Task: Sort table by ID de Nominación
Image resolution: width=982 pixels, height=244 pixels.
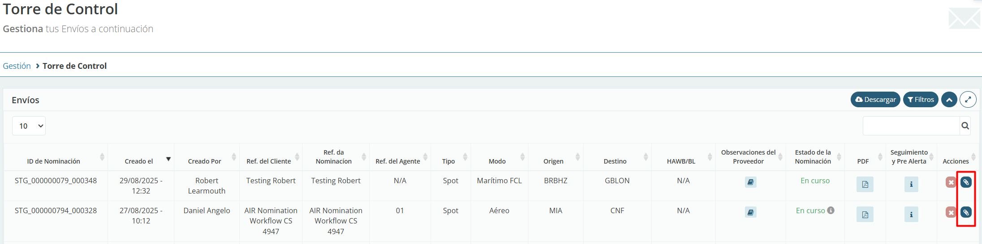Action: (x=54, y=161)
